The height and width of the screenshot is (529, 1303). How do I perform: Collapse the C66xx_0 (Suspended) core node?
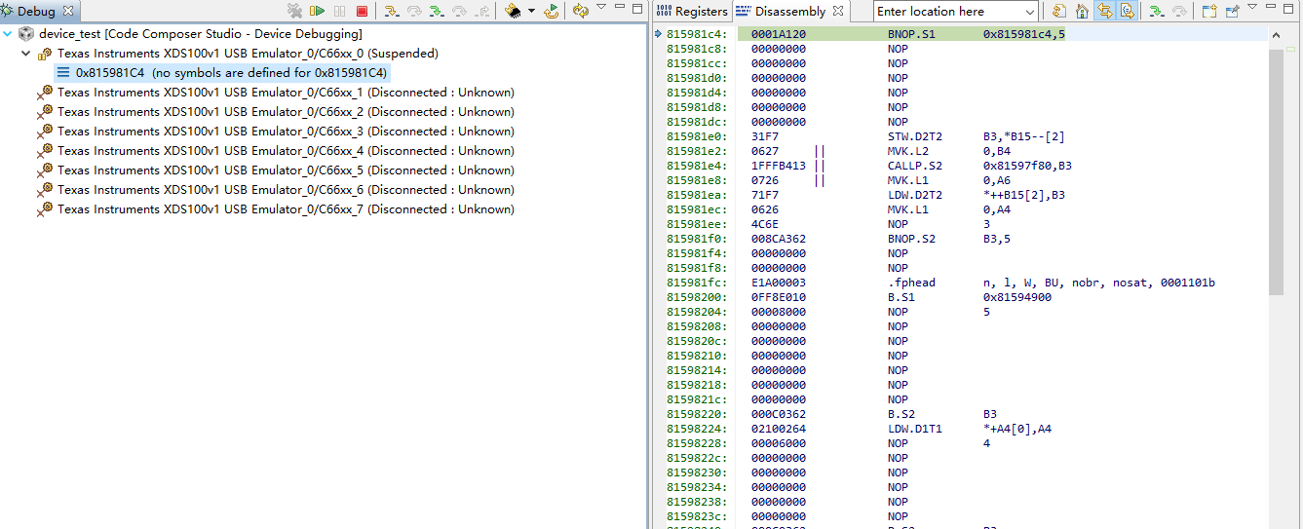point(26,54)
